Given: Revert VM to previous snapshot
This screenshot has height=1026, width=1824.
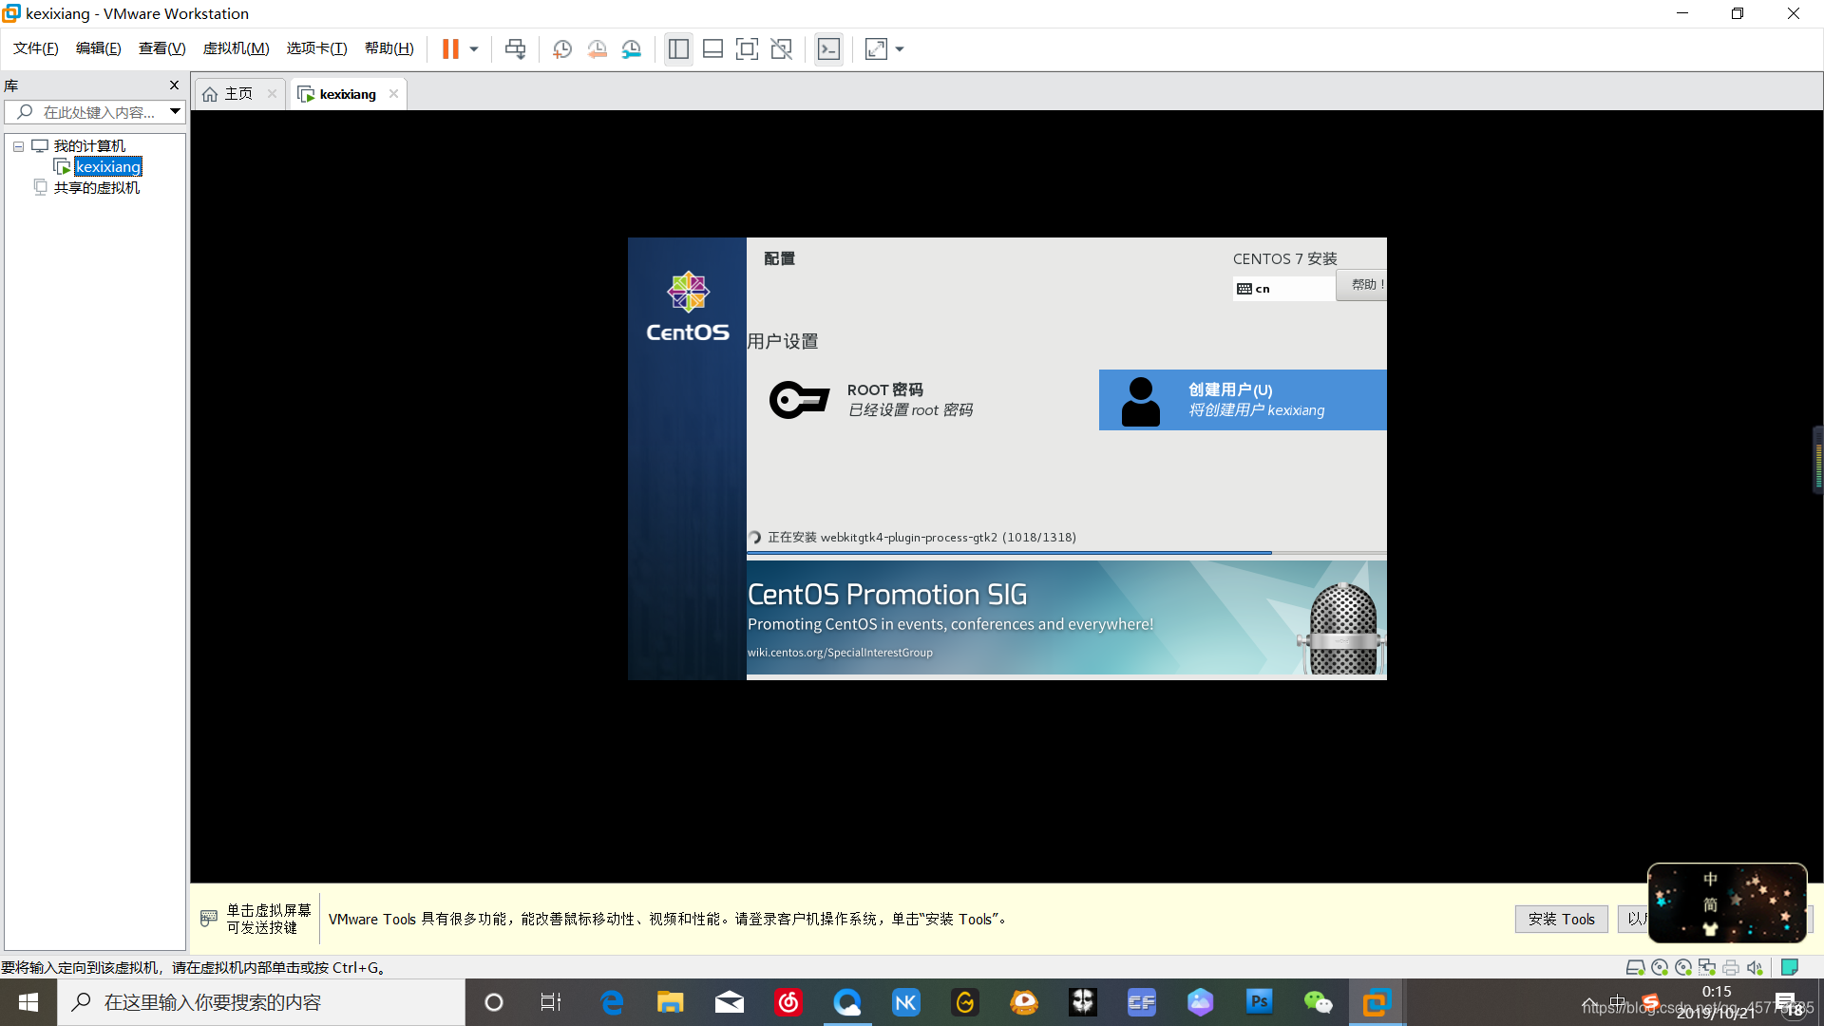Looking at the screenshot, I should pos(597,48).
